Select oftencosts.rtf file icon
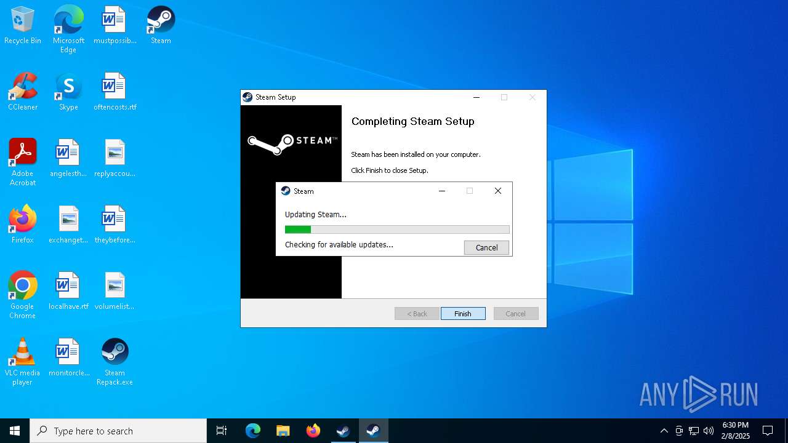The width and height of the screenshot is (788, 443). click(x=115, y=92)
